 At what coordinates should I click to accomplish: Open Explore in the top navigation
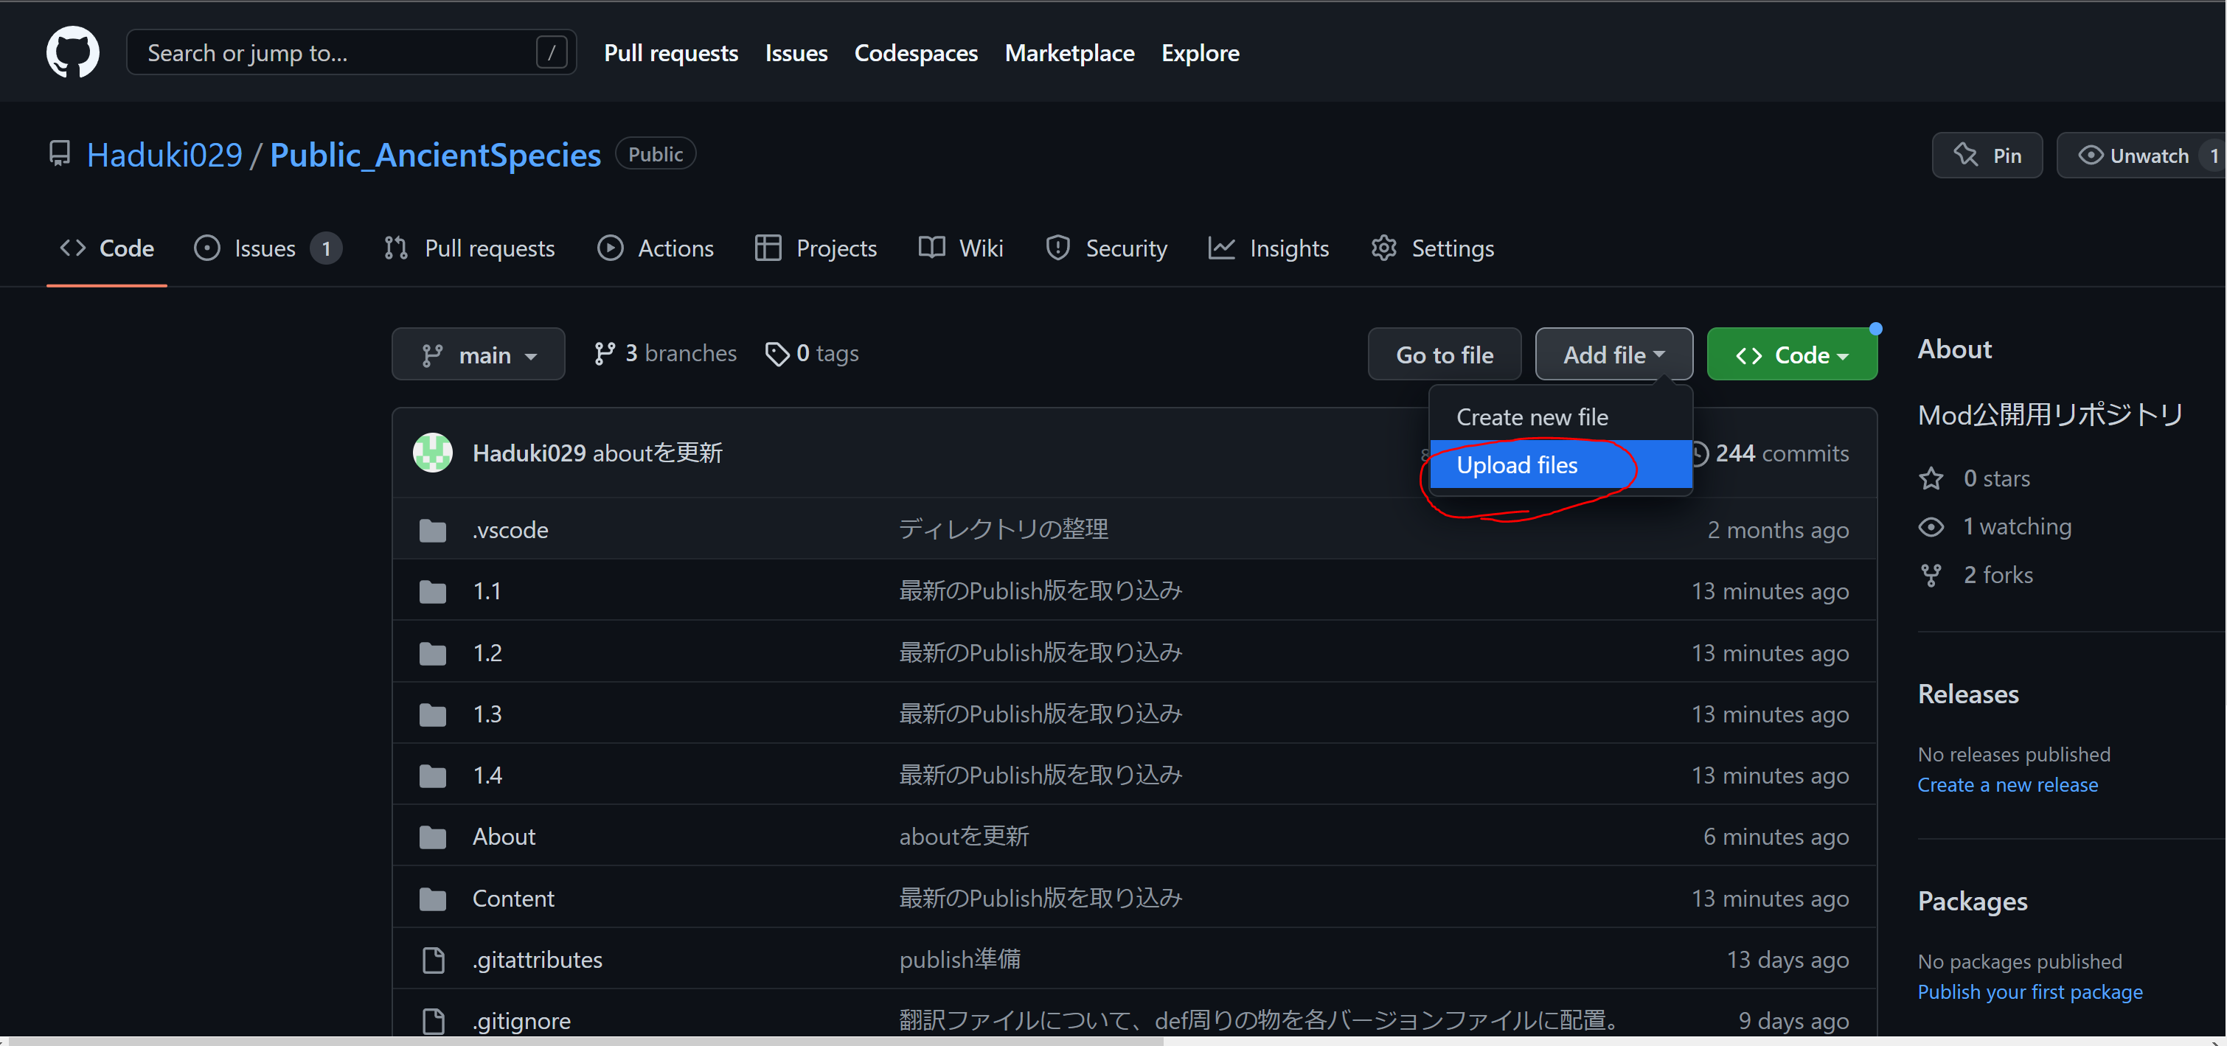[x=1200, y=53]
